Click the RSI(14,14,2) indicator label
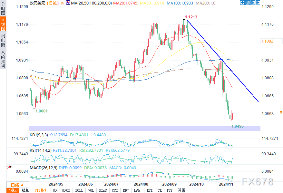 pyautogui.click(x=41, y=150)
